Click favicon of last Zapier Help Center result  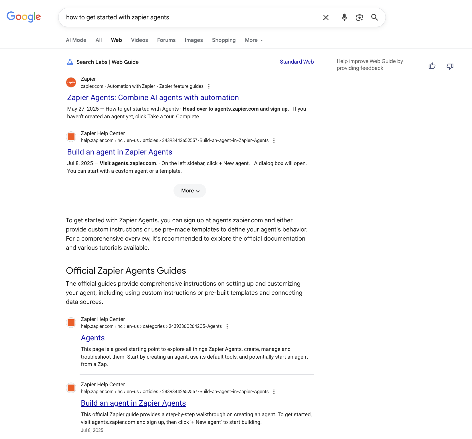(x=71, y=388)
